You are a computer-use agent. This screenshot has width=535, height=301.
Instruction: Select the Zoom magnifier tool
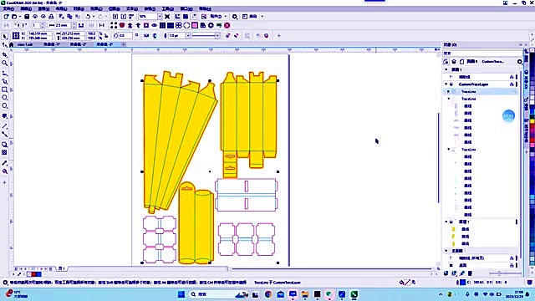4,64
